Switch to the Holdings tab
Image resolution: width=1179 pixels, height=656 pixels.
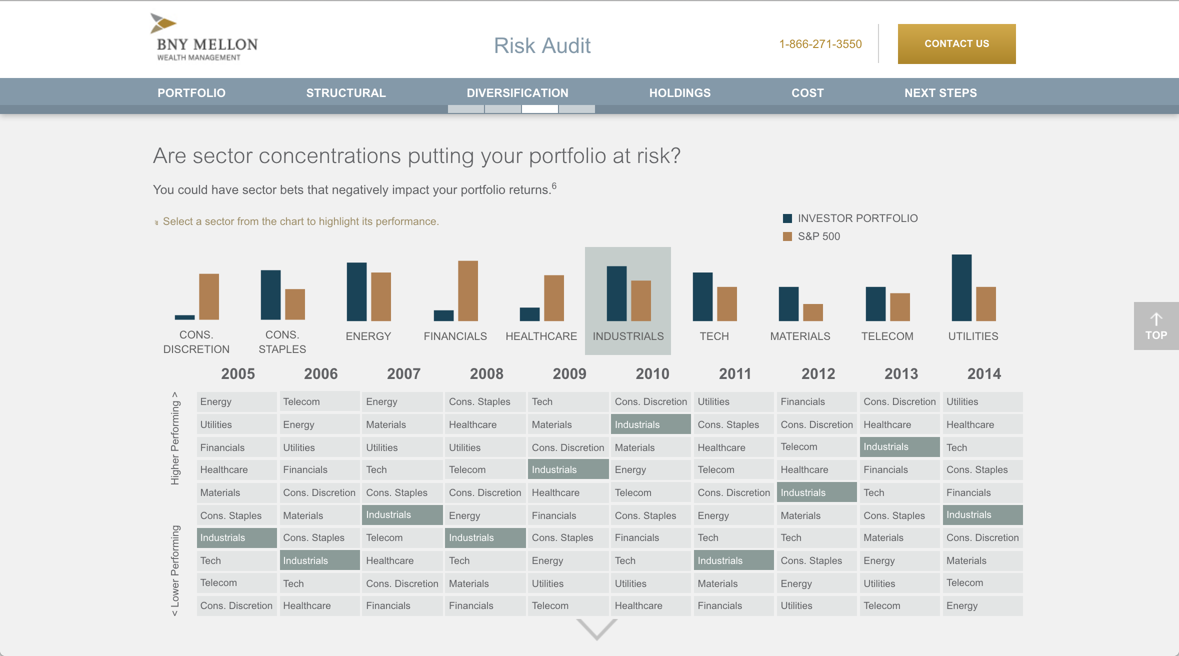click(679, 93)
